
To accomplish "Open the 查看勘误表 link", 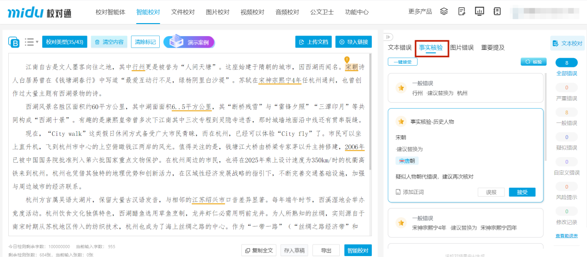I will (x=567, y=236).
